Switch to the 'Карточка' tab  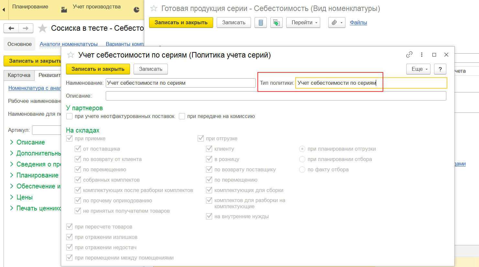click(19, 75)
